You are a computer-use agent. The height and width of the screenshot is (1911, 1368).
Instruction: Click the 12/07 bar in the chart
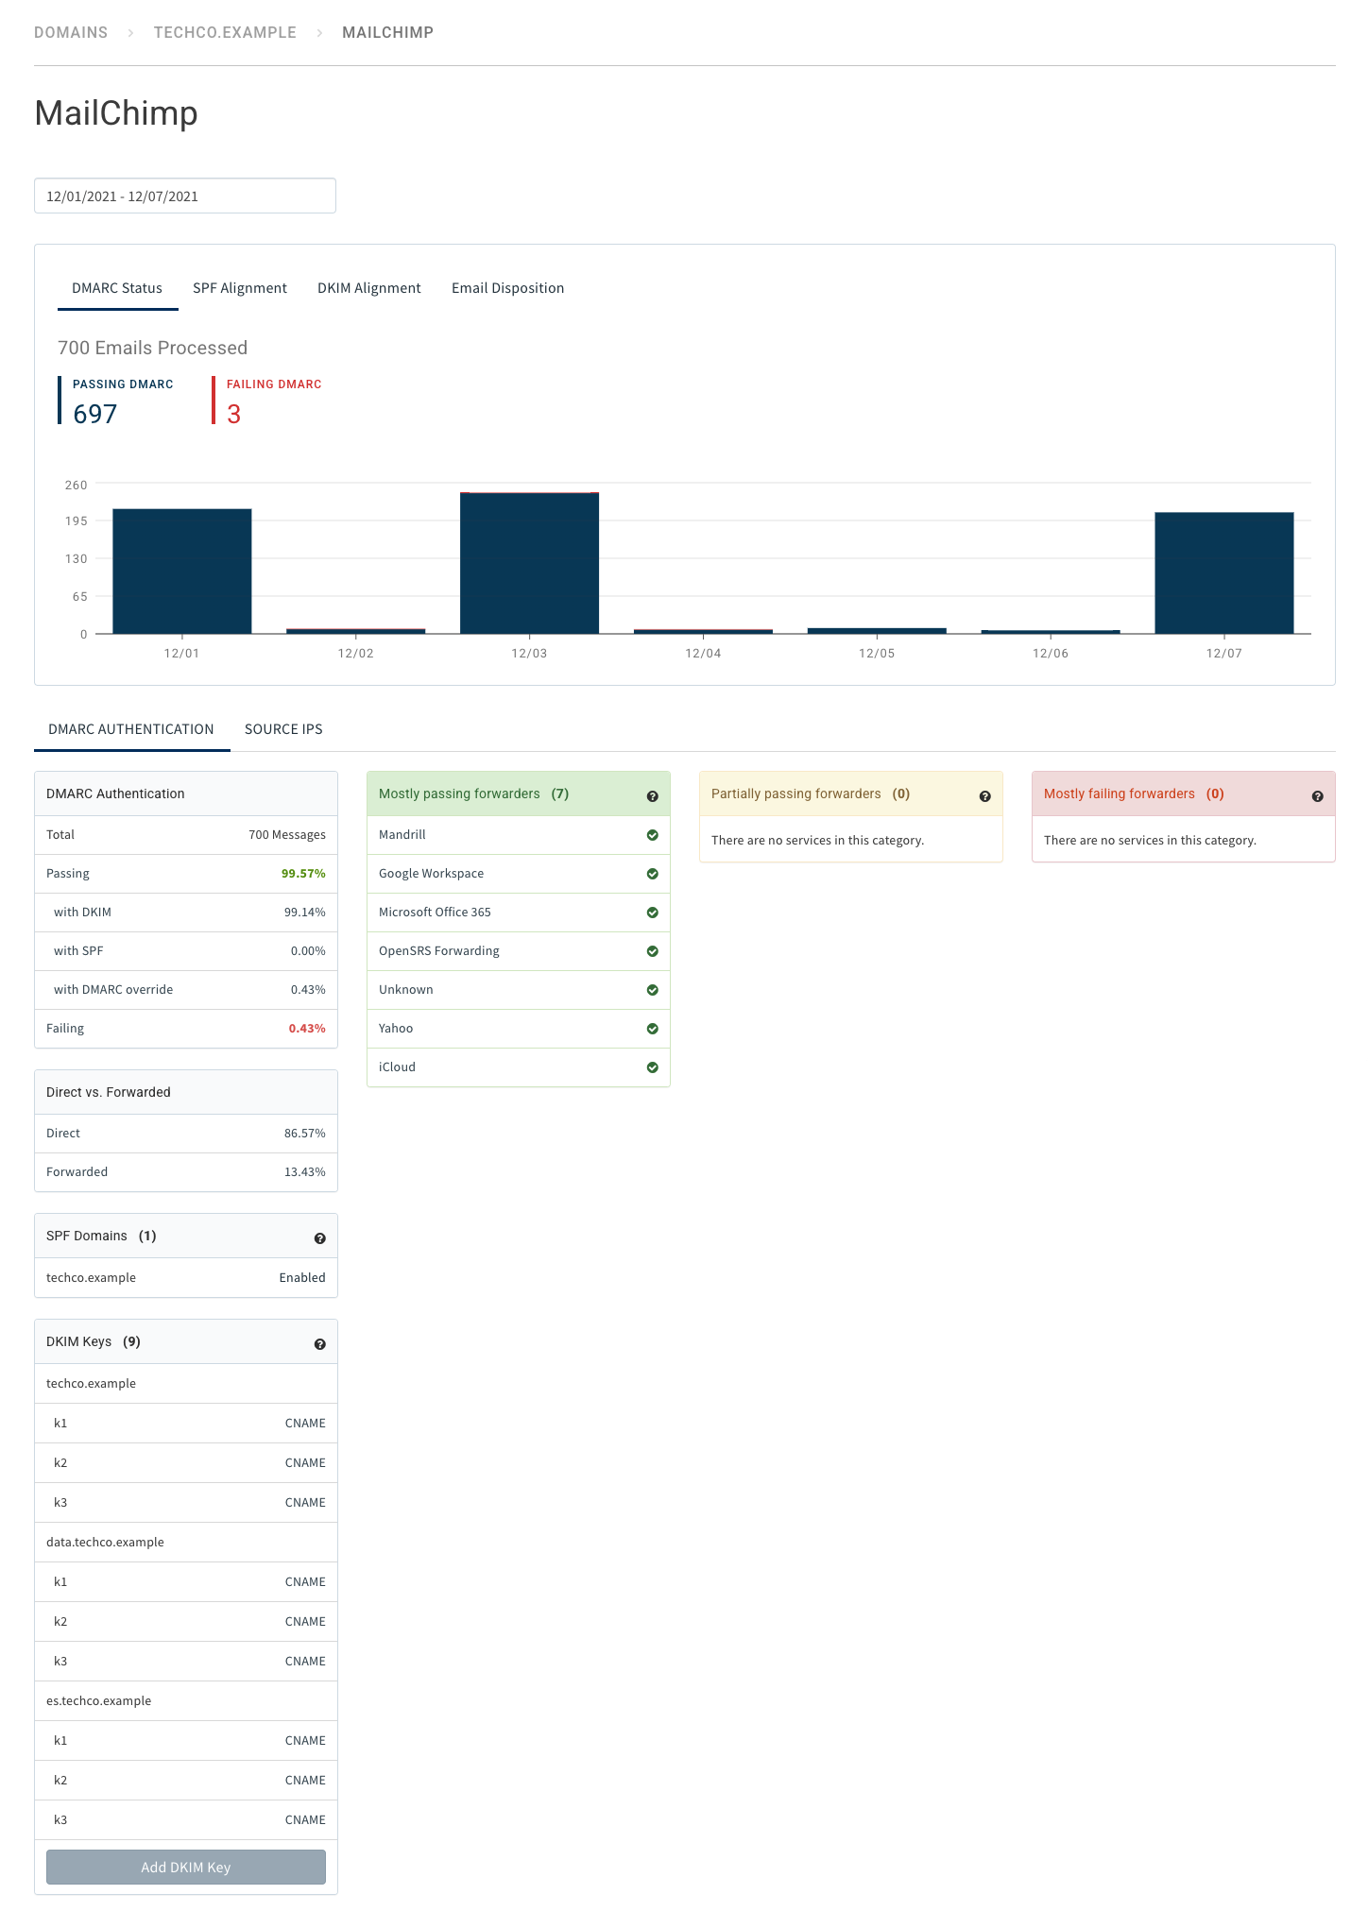pyautogui.click(x=1224, y=573)
